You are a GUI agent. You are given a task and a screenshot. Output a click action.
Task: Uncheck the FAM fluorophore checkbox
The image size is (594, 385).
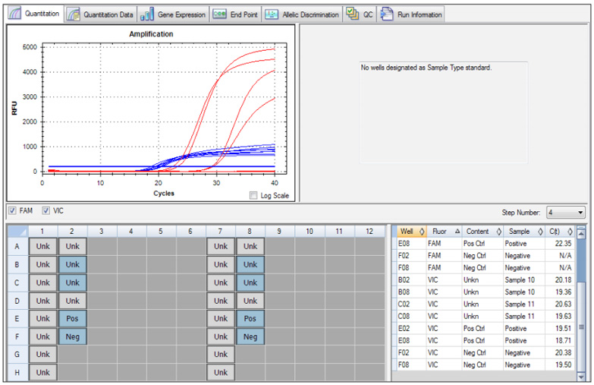pos(12,210)
